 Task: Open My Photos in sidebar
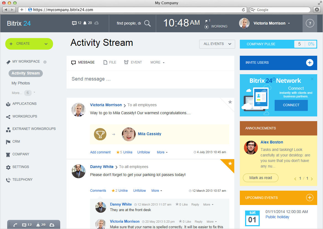21,83
